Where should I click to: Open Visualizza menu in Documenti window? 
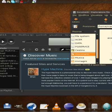[96, 15]
